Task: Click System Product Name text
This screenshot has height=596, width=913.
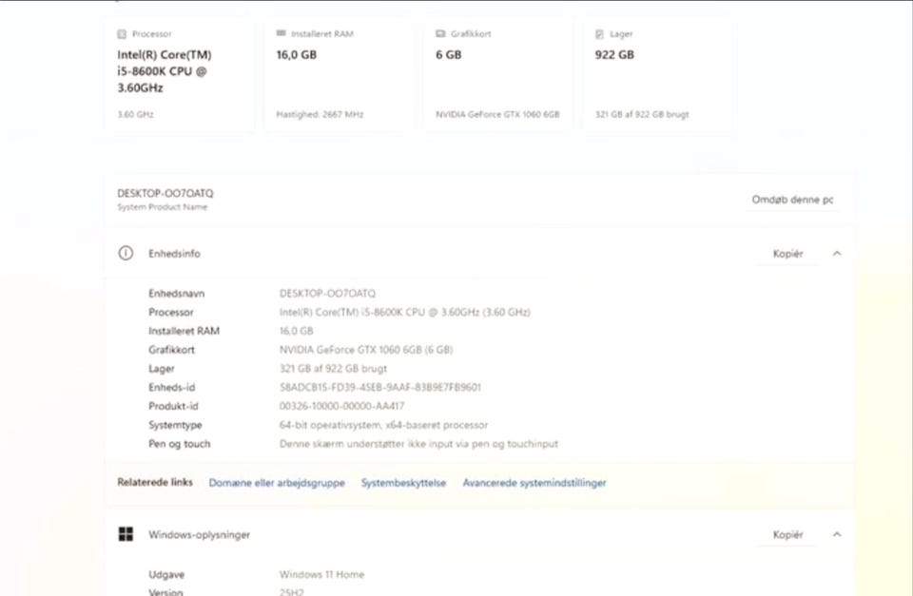Action: [x=162, y=207]
